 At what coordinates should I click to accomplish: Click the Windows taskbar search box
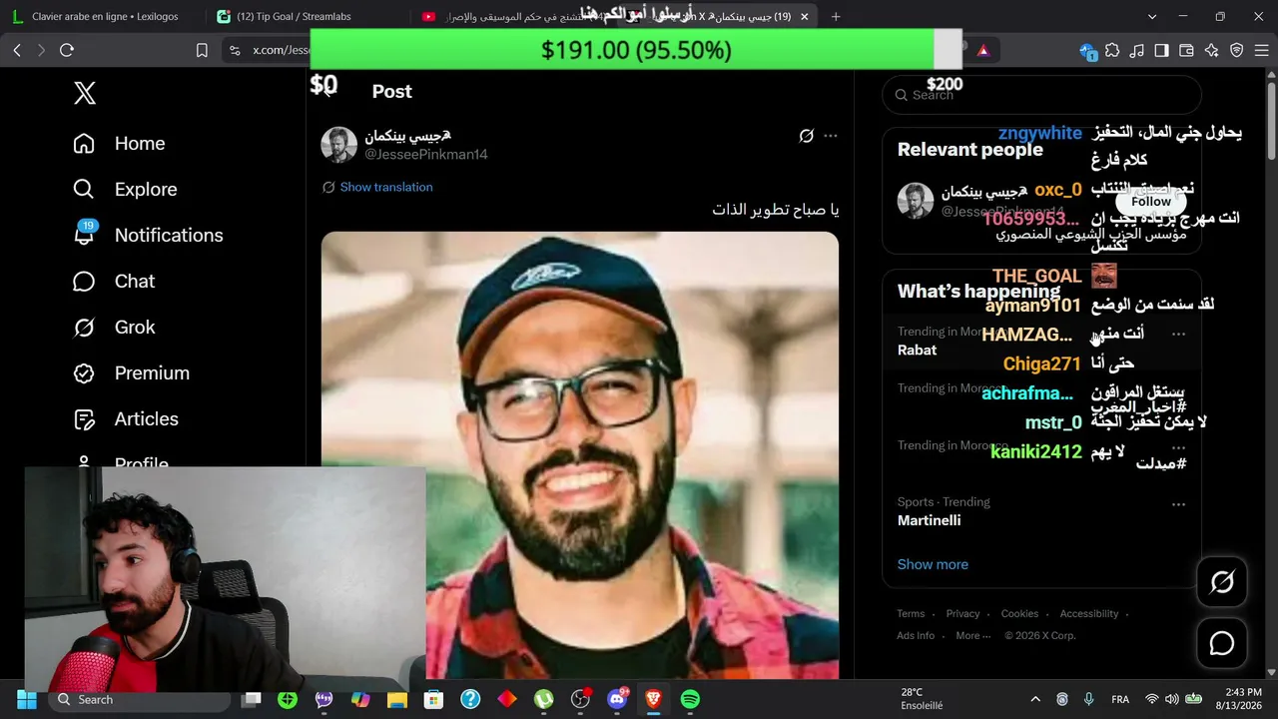pyautogui.click(x=139, y=700)
